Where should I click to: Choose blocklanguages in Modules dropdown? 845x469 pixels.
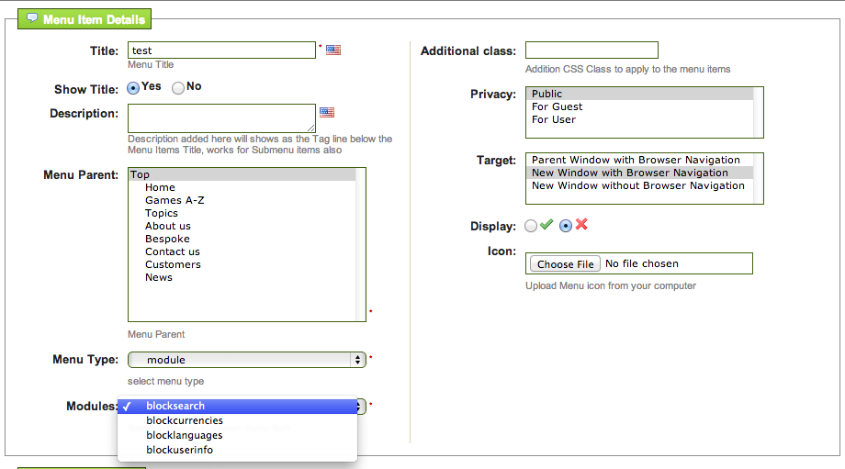coord(238,435)
